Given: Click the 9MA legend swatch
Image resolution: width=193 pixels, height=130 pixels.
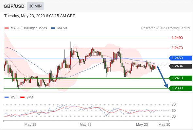Looking at the screenshot, I should [22, 97].
